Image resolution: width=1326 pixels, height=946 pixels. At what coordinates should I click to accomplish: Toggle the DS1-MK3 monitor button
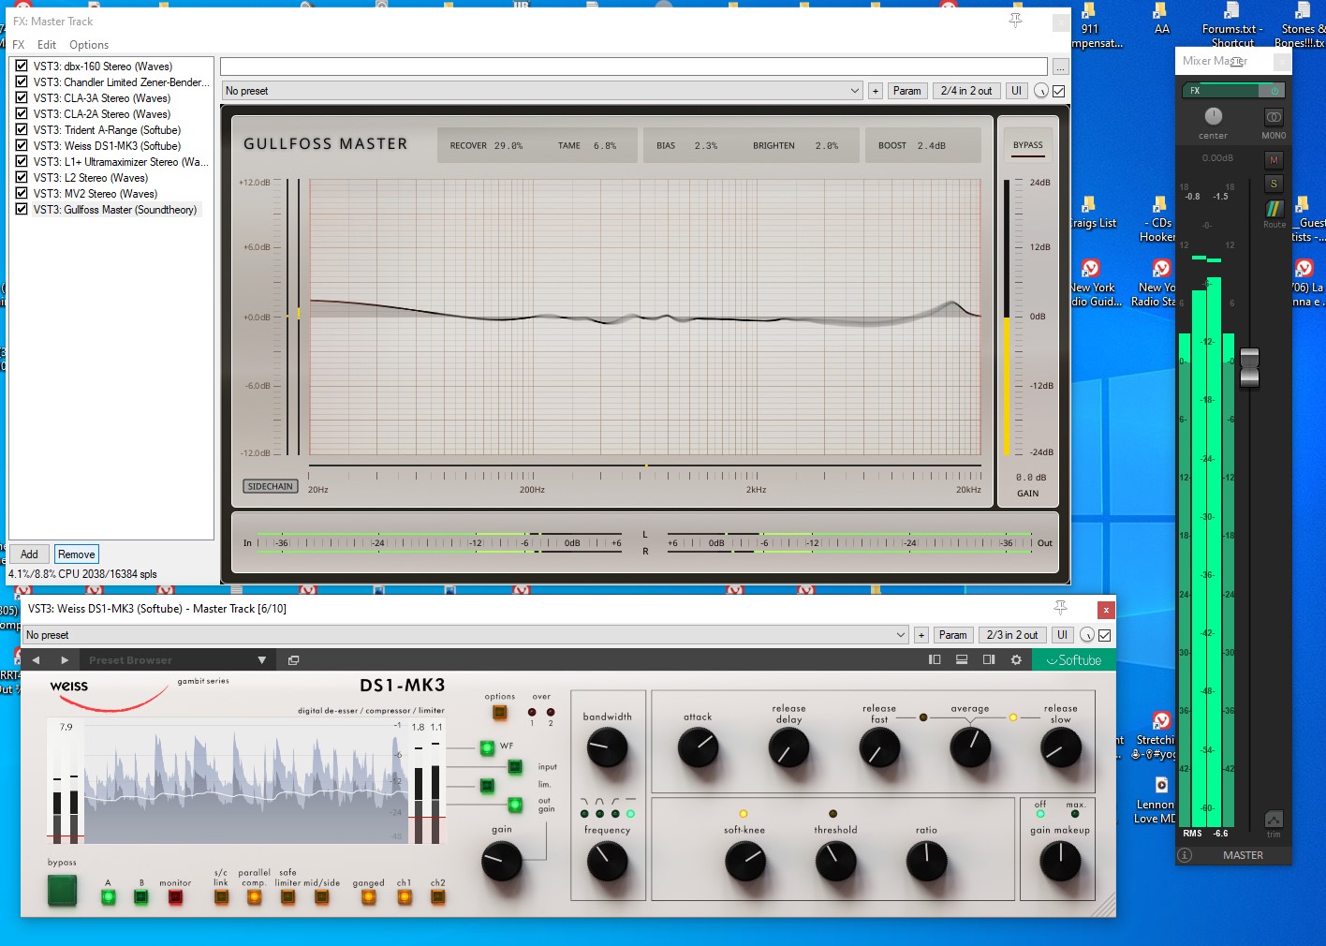click(175, 897)
